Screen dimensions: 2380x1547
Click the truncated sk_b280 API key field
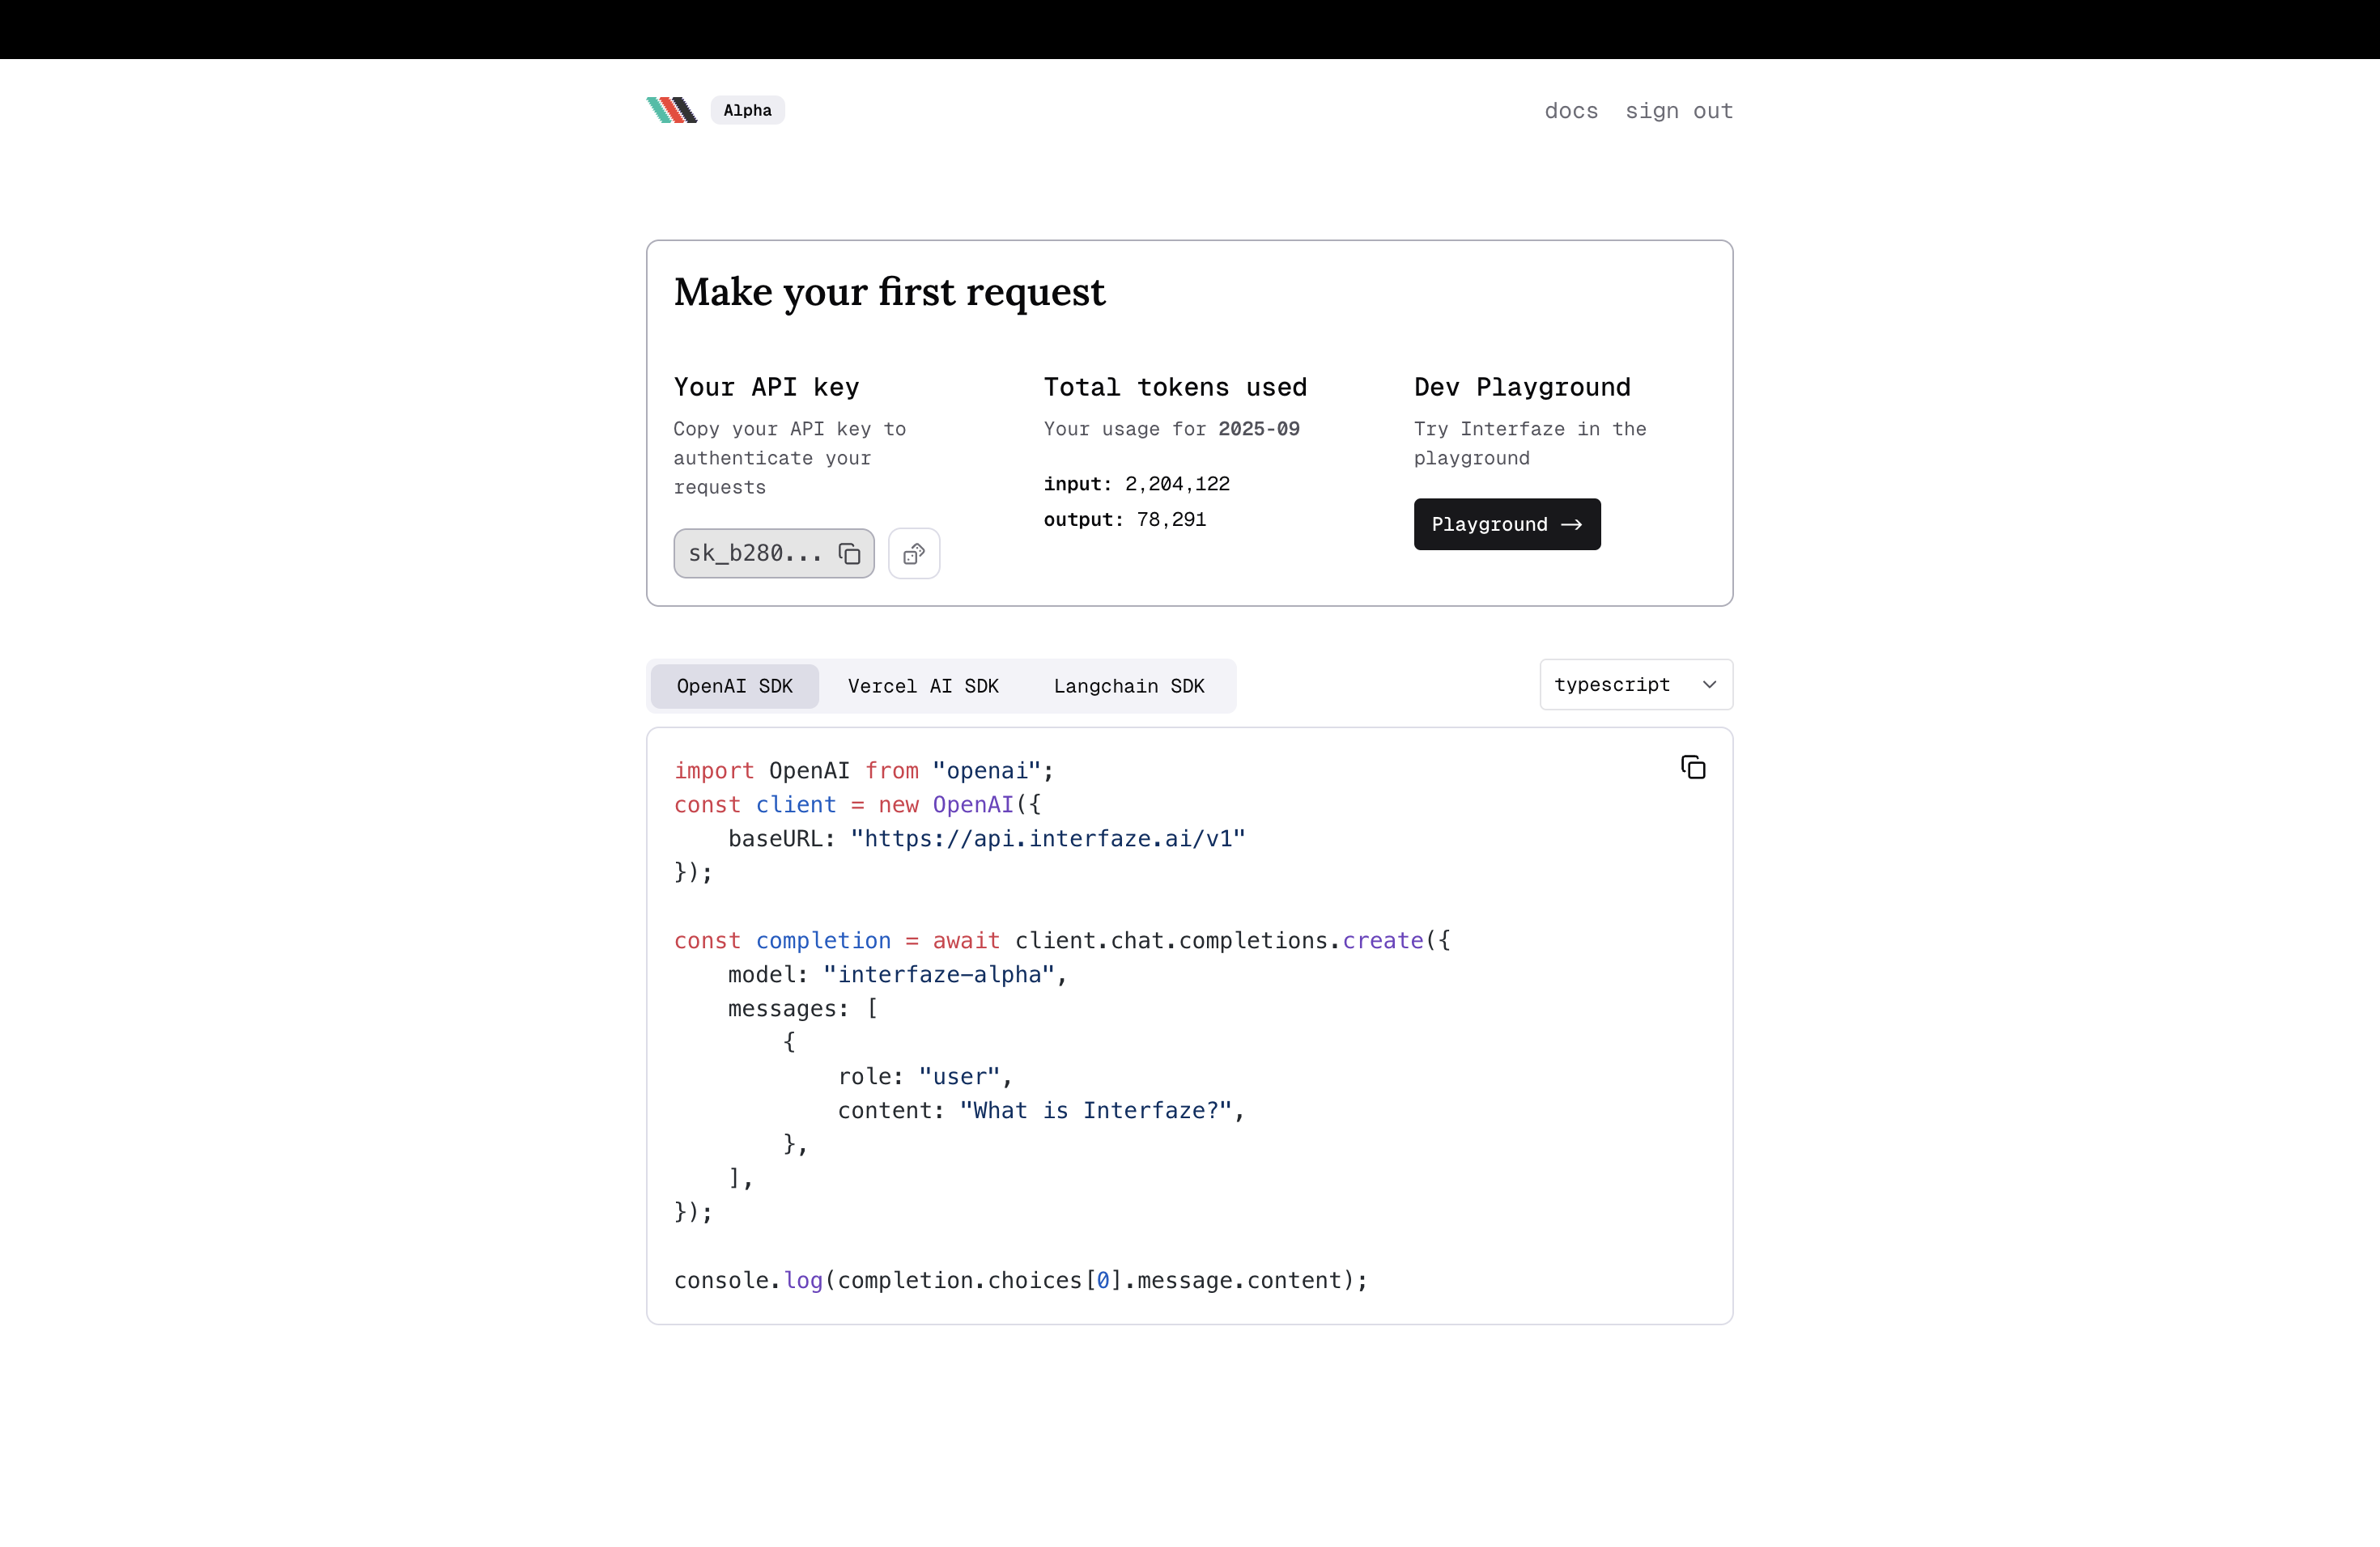[x=755, y=553]
